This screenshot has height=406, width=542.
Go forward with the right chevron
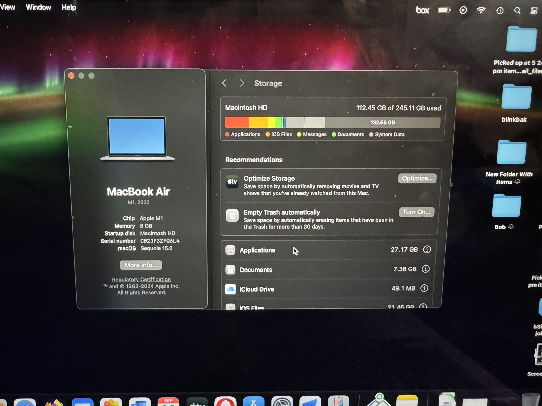pyautogui.click(x=242, y=83)
